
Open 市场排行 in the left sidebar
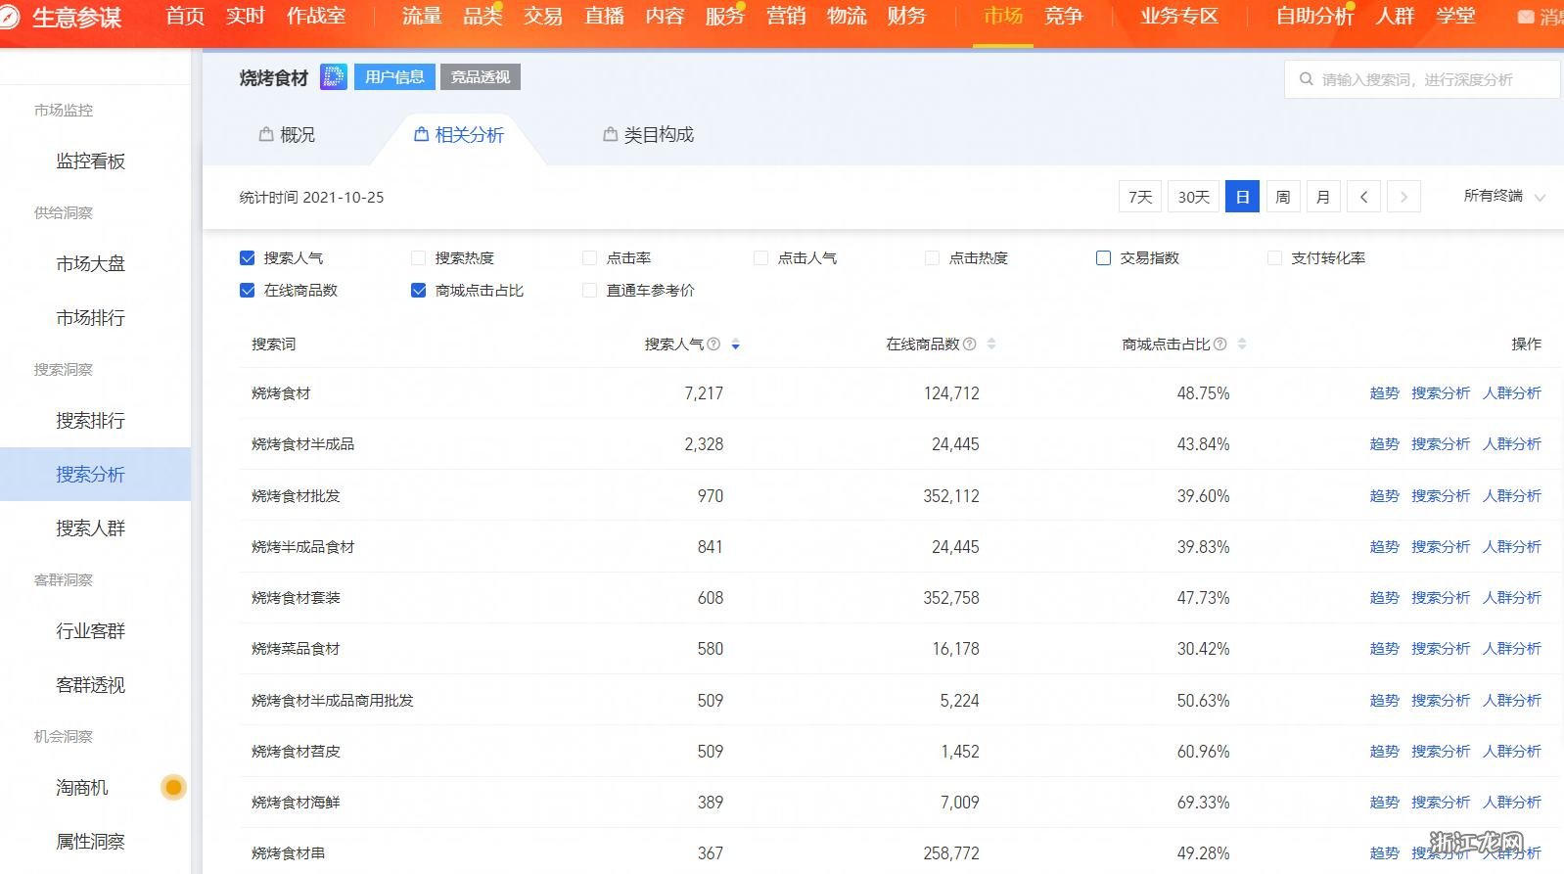(91, 318)
